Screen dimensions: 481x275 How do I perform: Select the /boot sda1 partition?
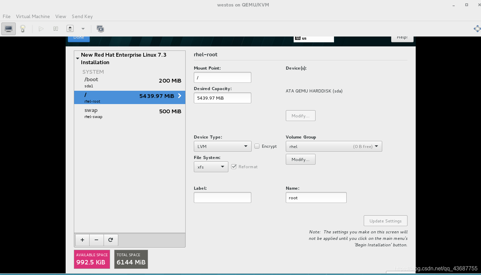[x=130, y=82]
